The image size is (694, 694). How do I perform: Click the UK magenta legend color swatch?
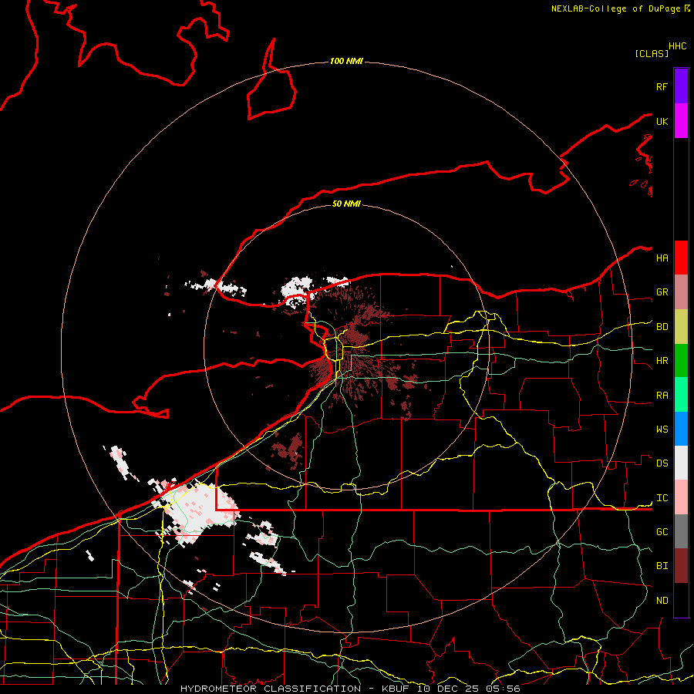[681, 121]
